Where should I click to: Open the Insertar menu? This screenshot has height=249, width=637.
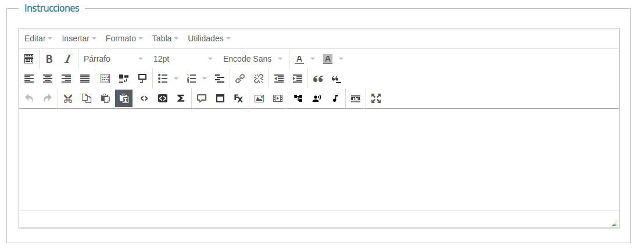(79, 38)
